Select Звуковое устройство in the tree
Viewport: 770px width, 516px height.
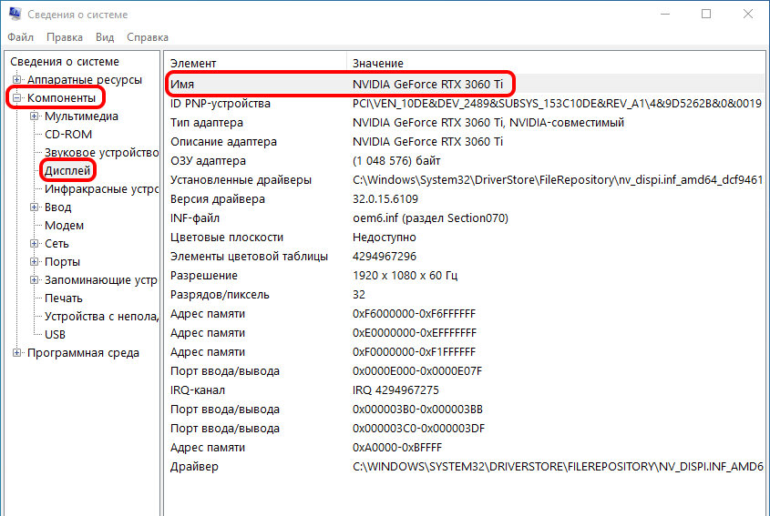click(x=101, y=153)
